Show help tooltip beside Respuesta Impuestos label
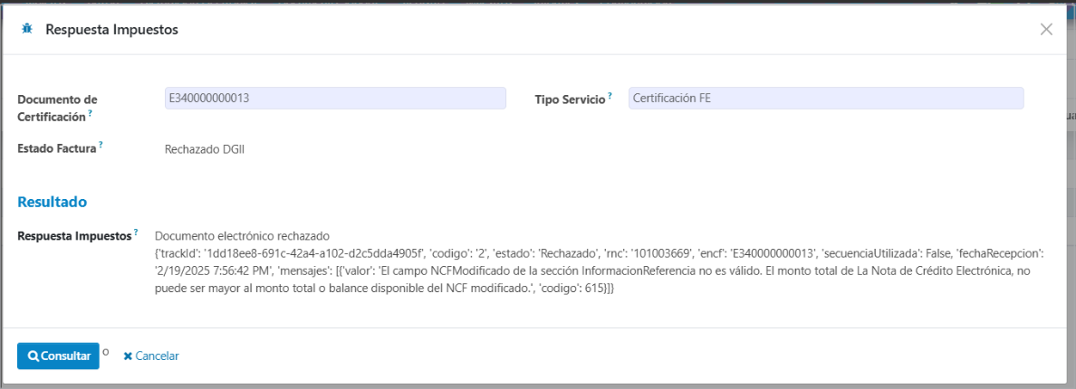 [136, 232]
